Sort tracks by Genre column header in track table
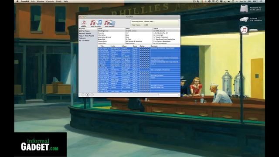 pyautogui.click(x=136, y=46)
